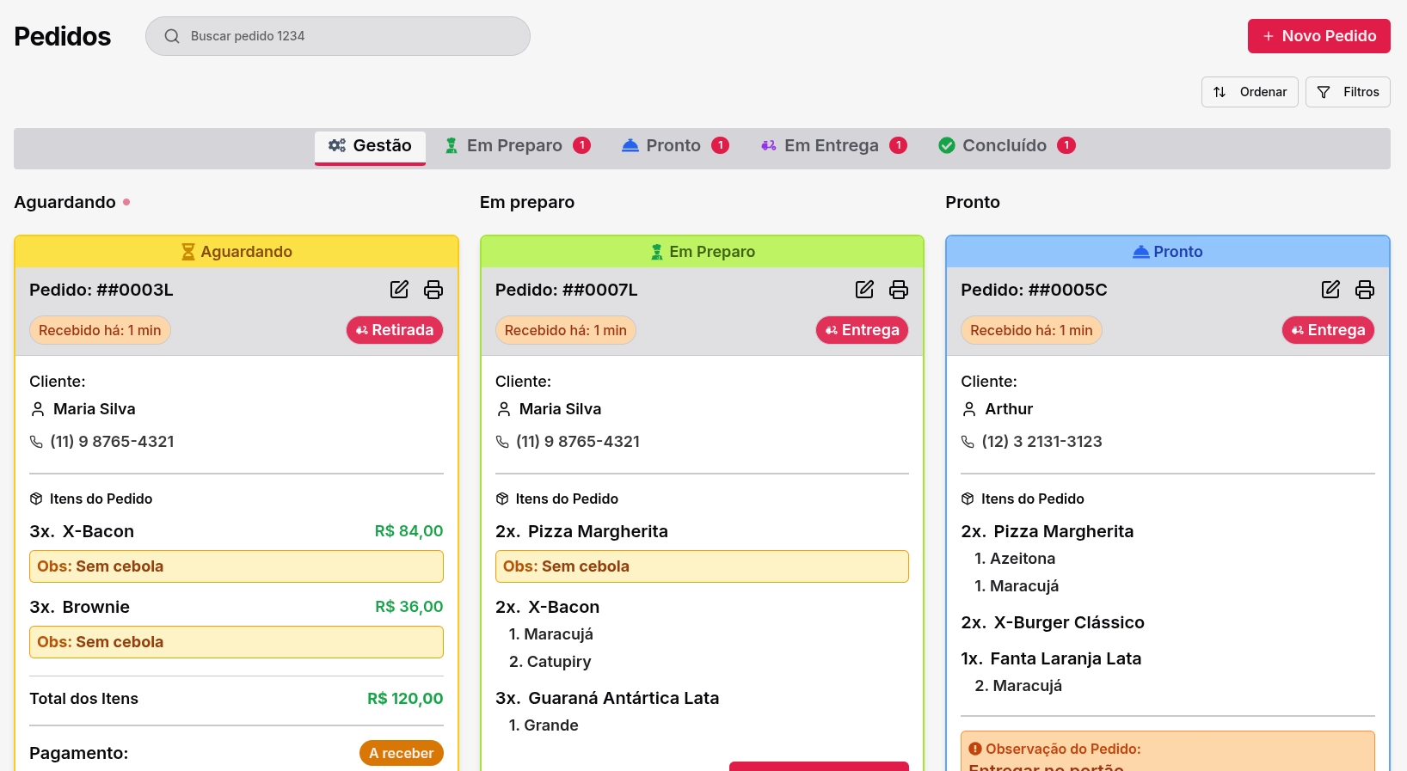Click the cloche icon on Pronto tab
1407x771 pixels.
[630, 145]
